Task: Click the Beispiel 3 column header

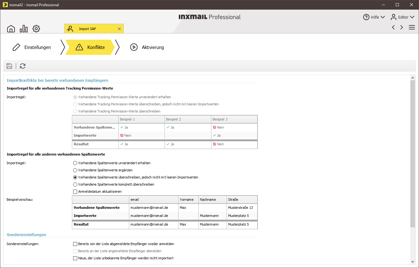Action: coord(234,119)
